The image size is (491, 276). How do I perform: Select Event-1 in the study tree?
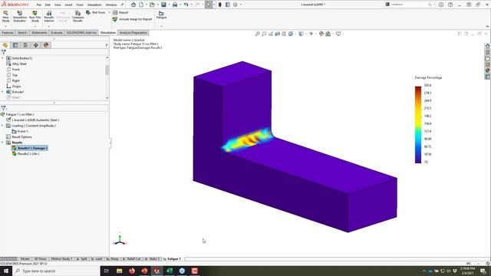(x=22, y=131)
